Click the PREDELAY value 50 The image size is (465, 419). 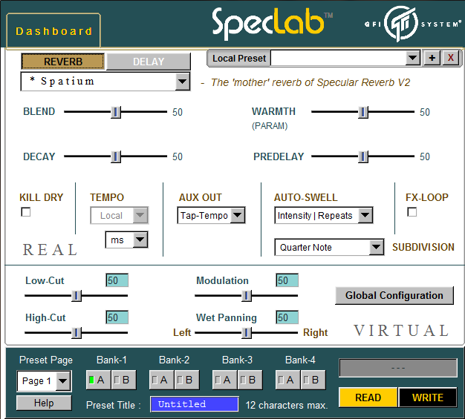pos(425,156)
